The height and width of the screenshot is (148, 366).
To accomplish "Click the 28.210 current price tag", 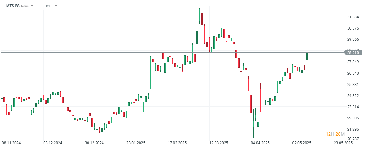I will [x=352, y=53].
